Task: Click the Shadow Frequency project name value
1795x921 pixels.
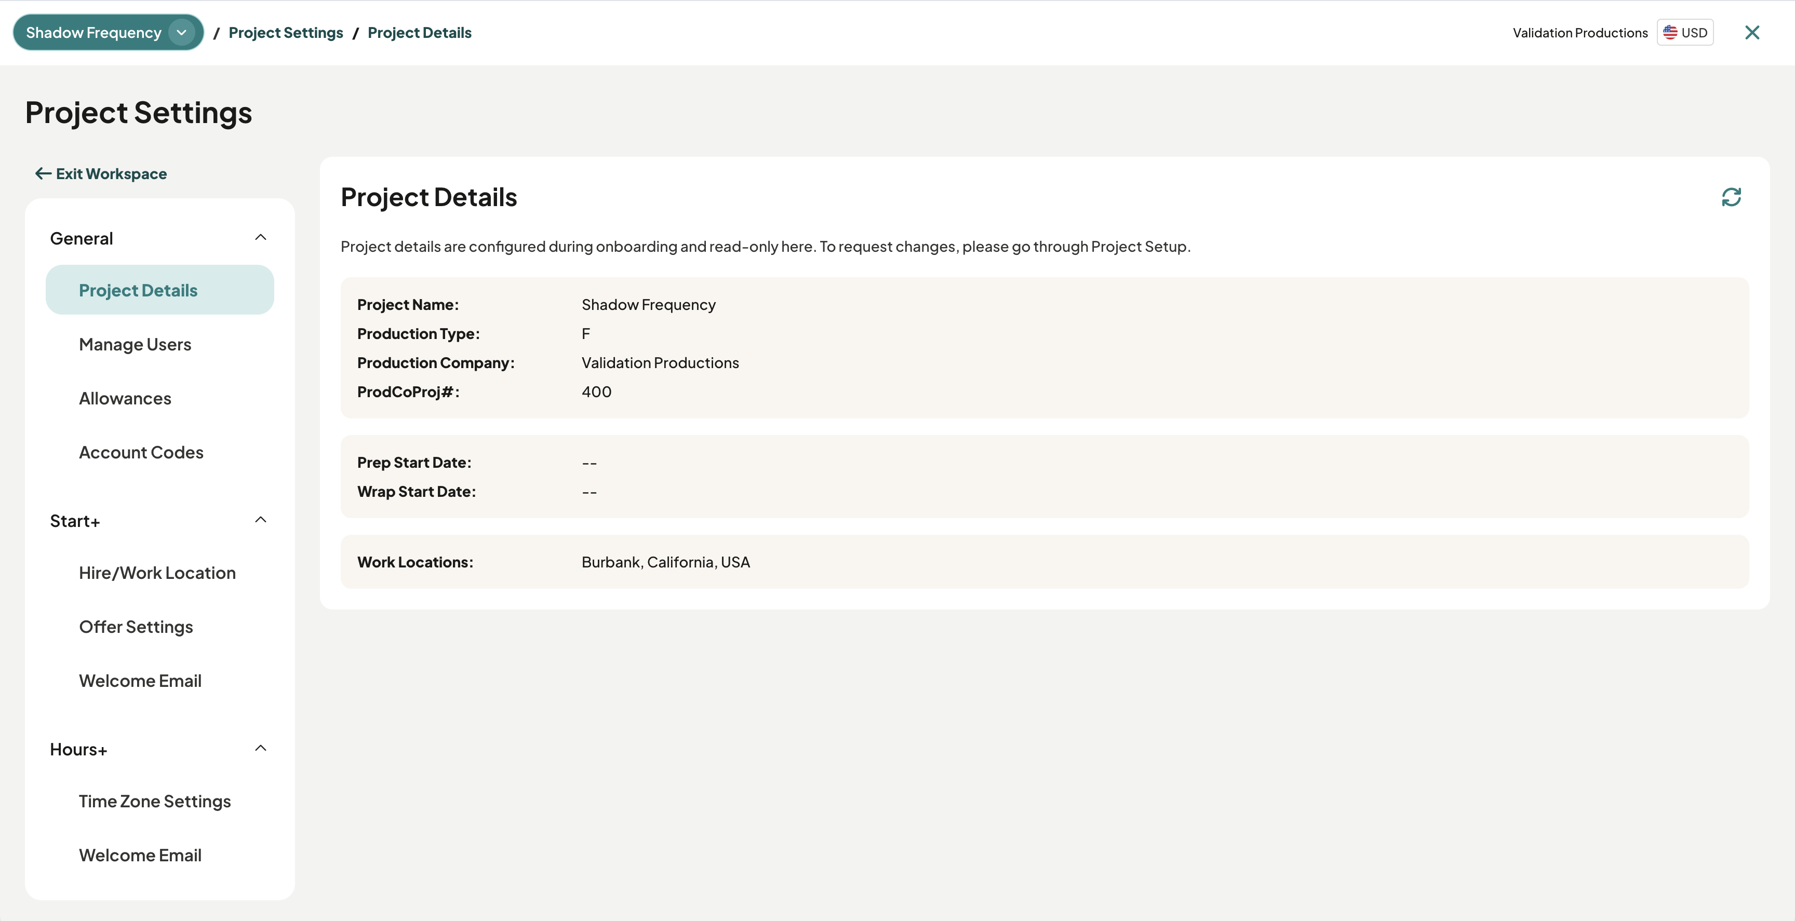Action: click(x=649, y=304)
